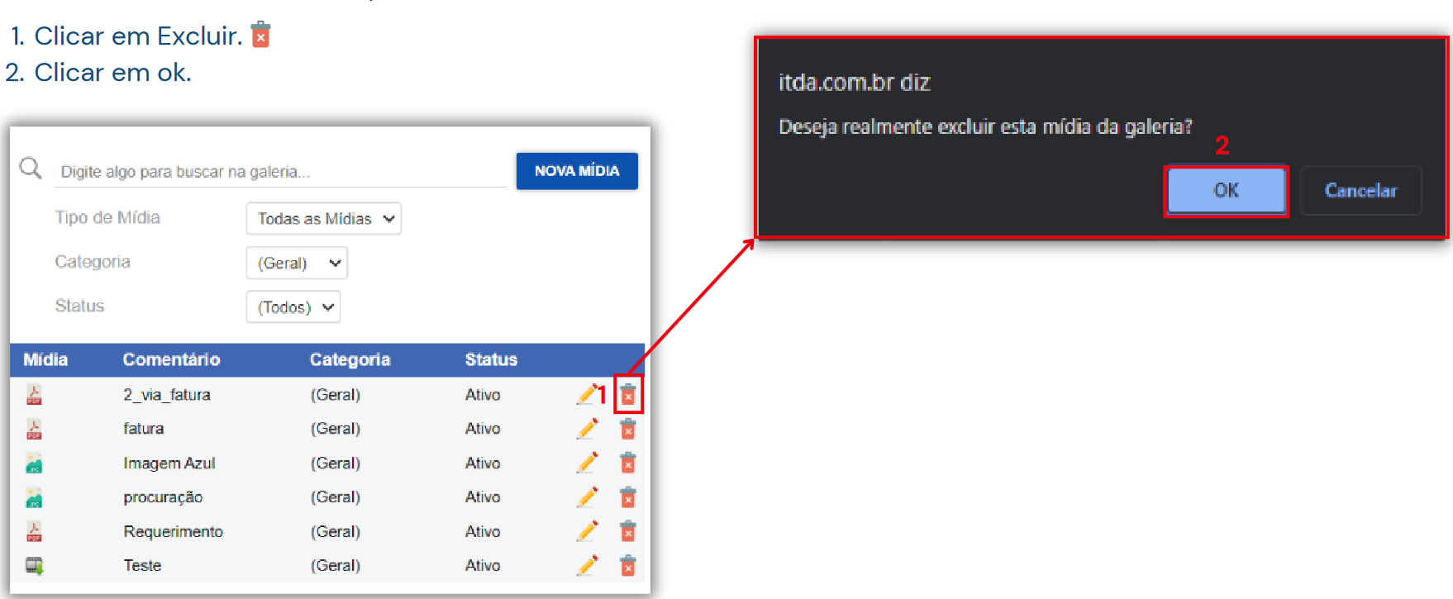Click the 'Deseja realmente excluir' dialog message
This screenshot has width=1453, height=599.
pyautogui.click(x=985, y=126)
